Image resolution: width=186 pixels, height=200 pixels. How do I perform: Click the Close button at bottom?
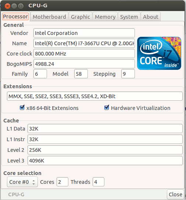click(175, 194)
